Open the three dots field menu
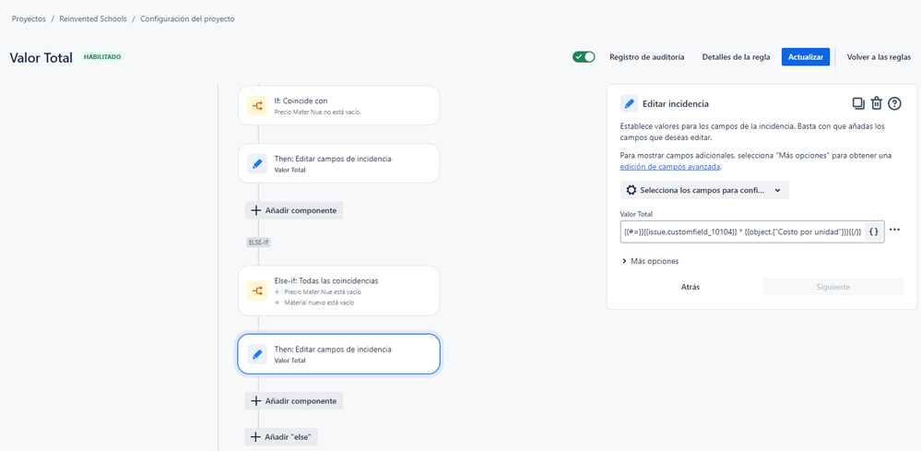921x451 pixels. [x=894, y=231]
